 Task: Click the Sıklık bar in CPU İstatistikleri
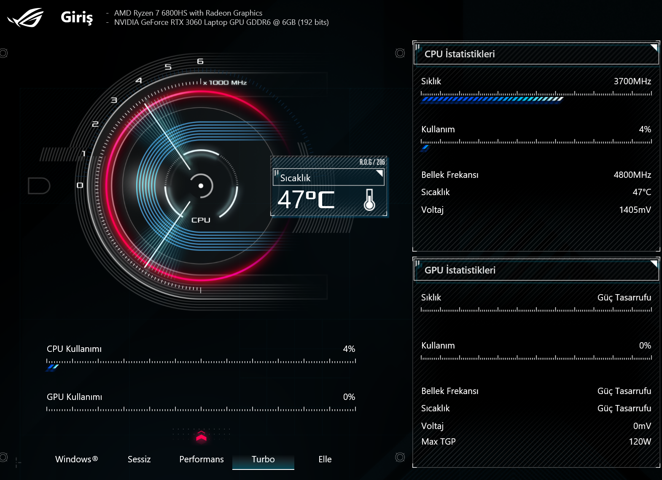[x=536, y=97]
